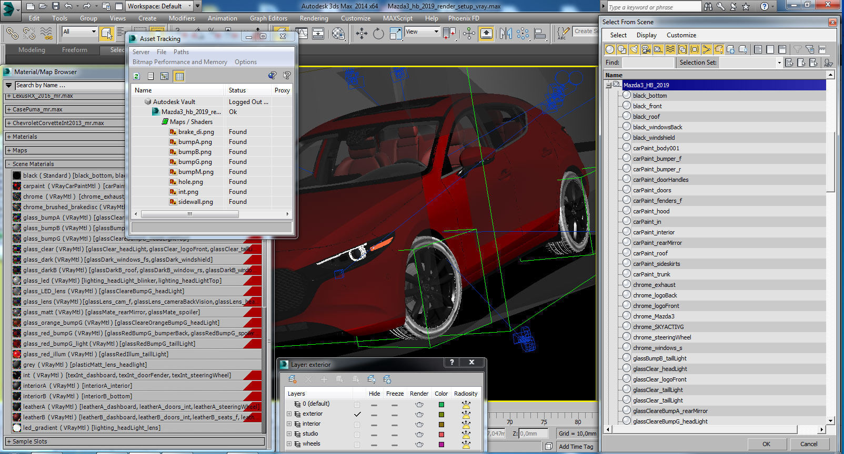Screen dimensions: 844x454
Task: Toggle Display Lights filter in Select From Scene
Action: [x=634, y=49]
